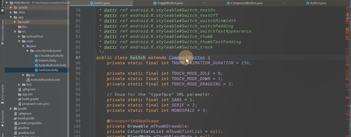Click the THUMB_ANIMATION_DURATION constant on line 88
Screen dimensions: 351x137
coord(202,63)
